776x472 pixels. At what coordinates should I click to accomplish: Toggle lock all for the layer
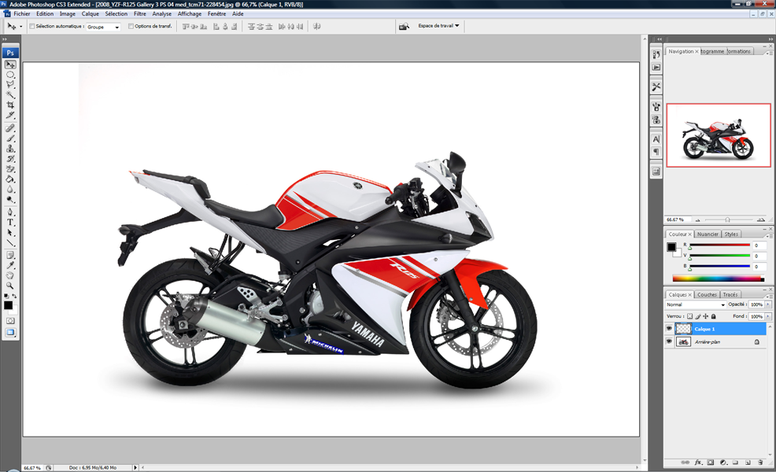pos(713,316)
